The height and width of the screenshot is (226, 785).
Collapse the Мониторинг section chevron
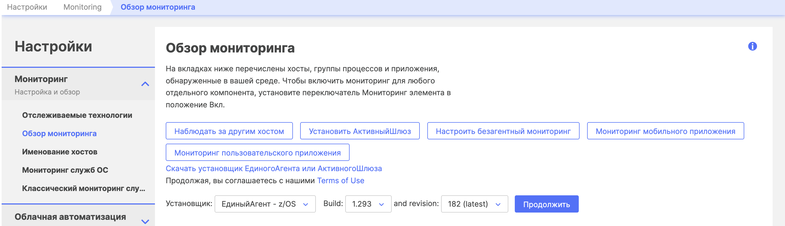145,84
